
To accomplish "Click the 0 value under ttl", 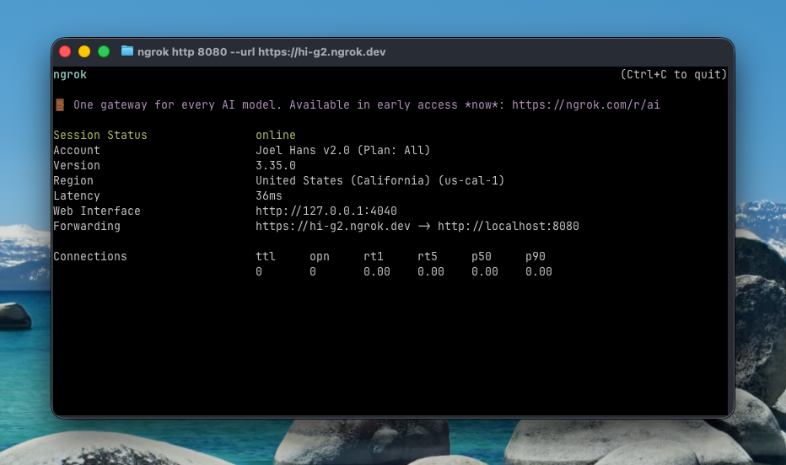I will pyautogui.click(x=259, y=272).
